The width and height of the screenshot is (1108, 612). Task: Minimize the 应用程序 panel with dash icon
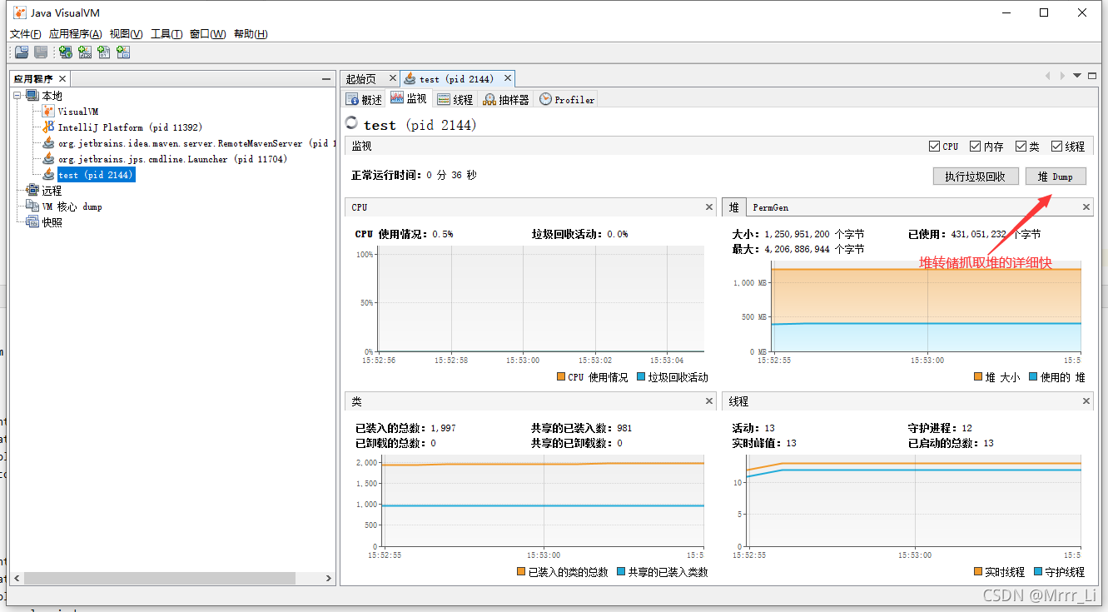point(326,79)
